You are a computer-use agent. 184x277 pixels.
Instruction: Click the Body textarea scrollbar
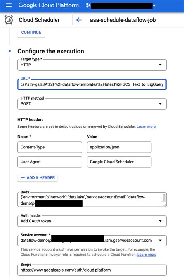(x=164, y=198)
